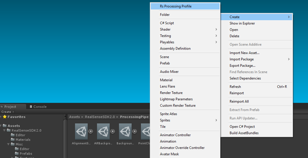Click ProcessingPipe in breadcrumb path
The image size is (308, 158).
(x=134, y=117)
